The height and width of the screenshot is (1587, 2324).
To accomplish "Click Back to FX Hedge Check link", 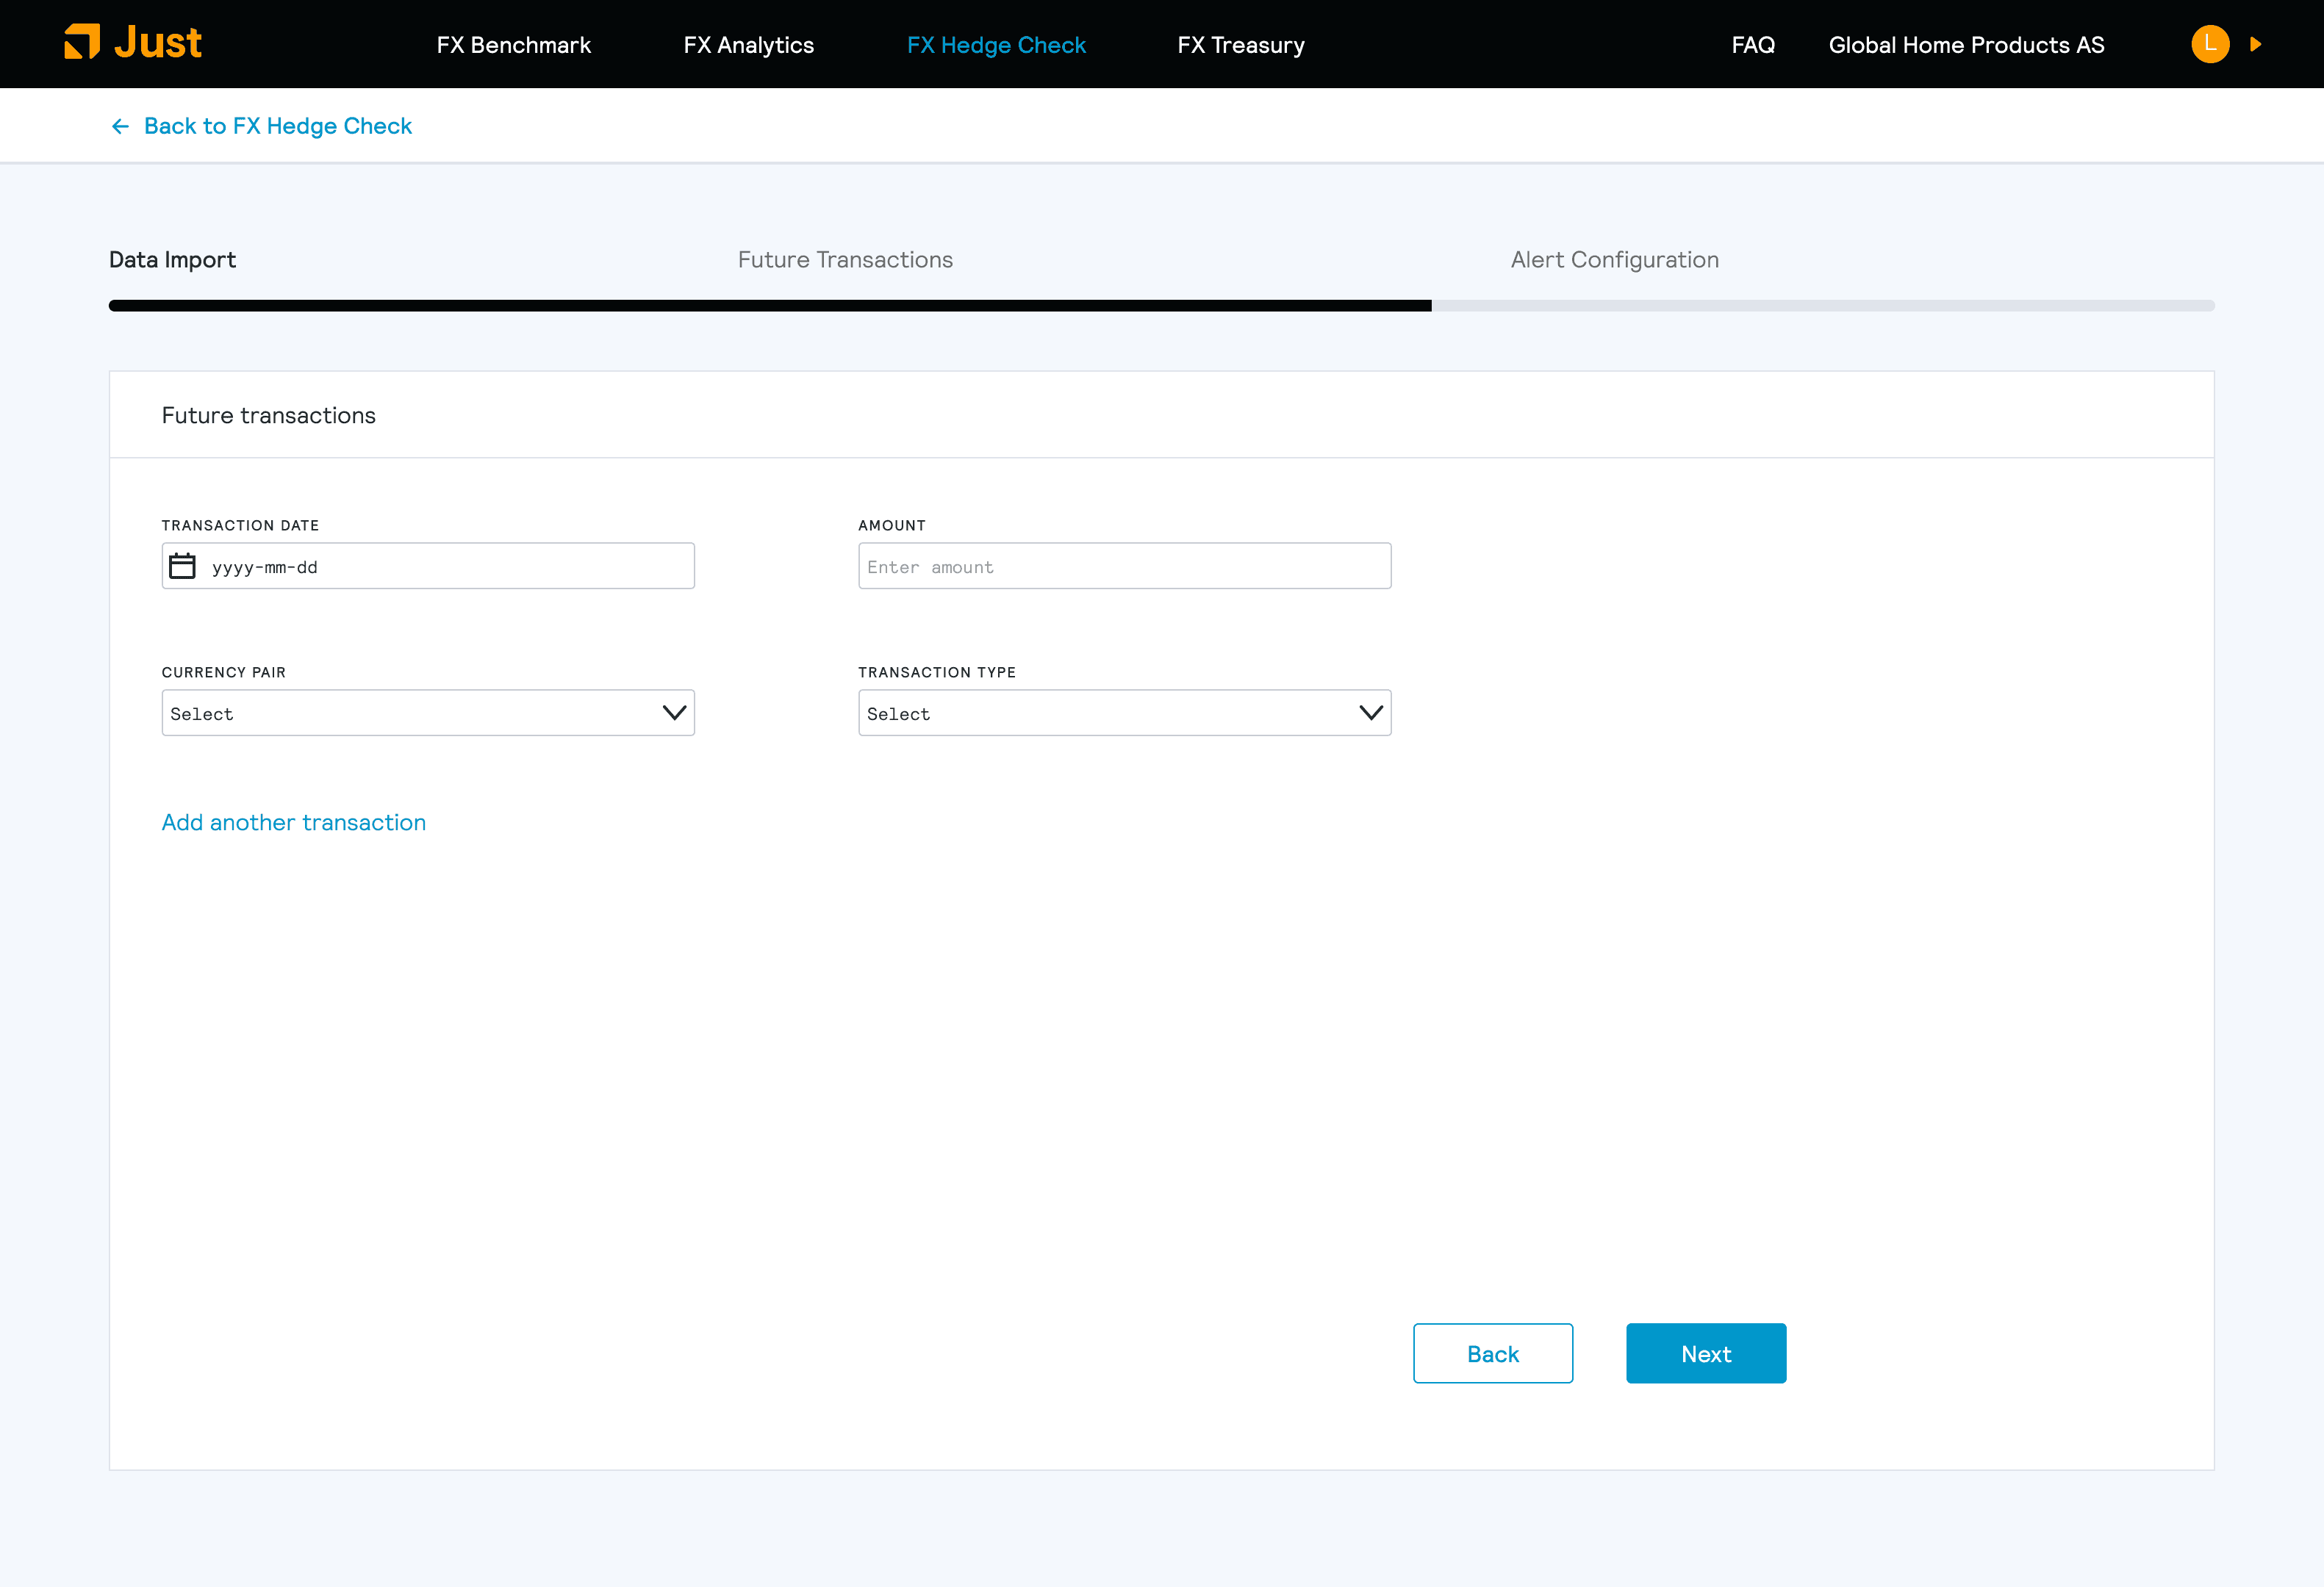I will [278, 126].
